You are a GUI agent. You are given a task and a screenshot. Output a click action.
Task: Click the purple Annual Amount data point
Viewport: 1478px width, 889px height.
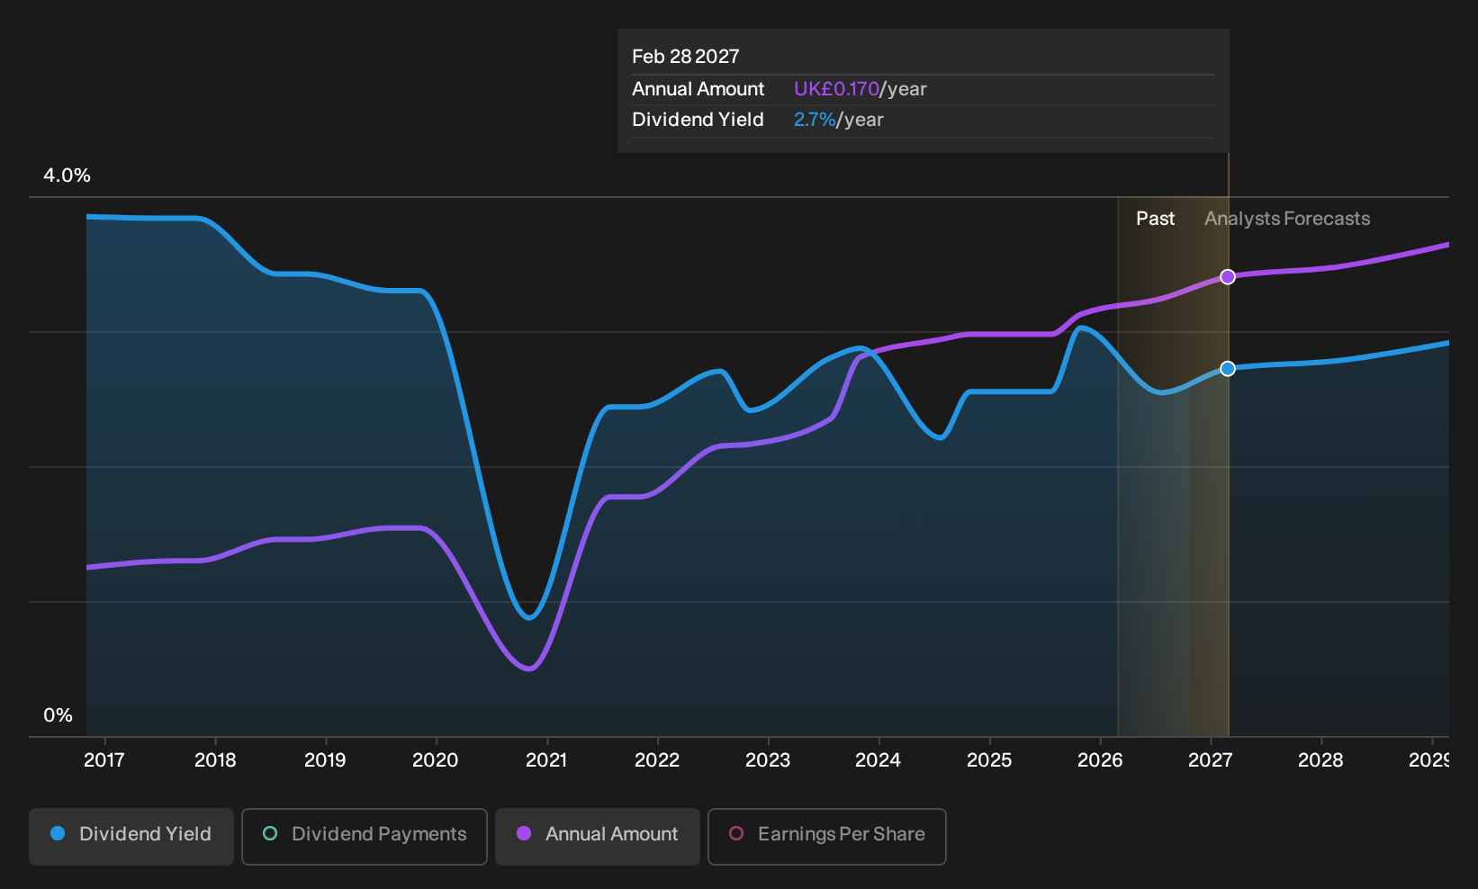point(1228,277)
